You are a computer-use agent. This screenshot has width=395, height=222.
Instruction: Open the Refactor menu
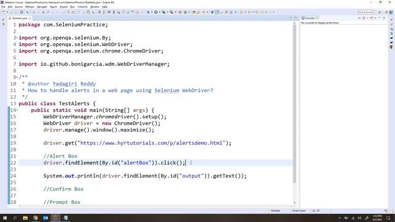30,7
